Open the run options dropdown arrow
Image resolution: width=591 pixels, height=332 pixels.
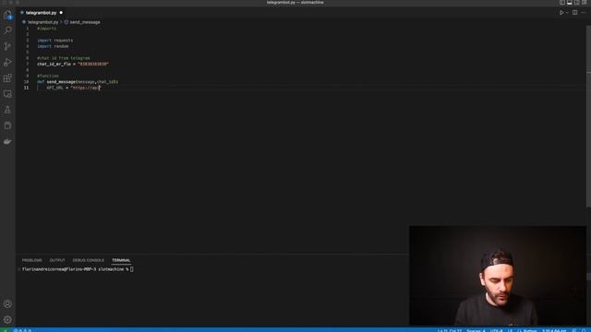[567, 12]
